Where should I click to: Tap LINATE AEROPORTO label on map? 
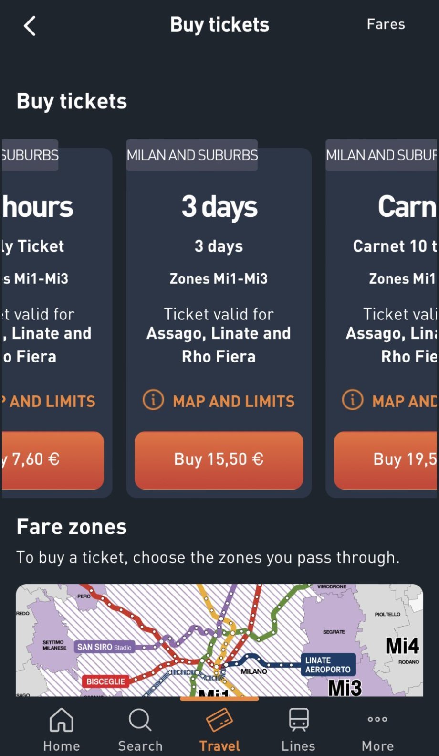pyautogui.click(x=328, y=665)
